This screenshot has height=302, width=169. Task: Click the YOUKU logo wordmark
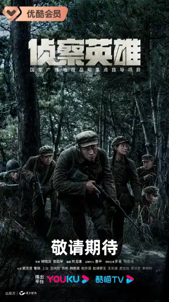point(63,279)
